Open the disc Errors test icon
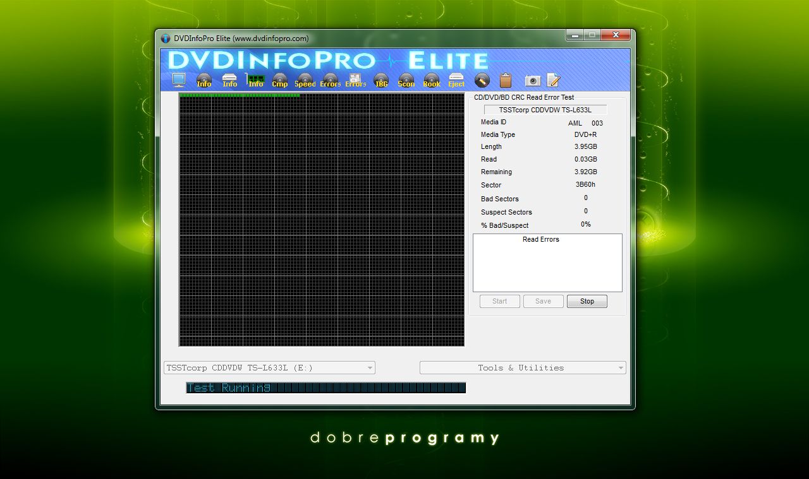 tap(331, 80)
